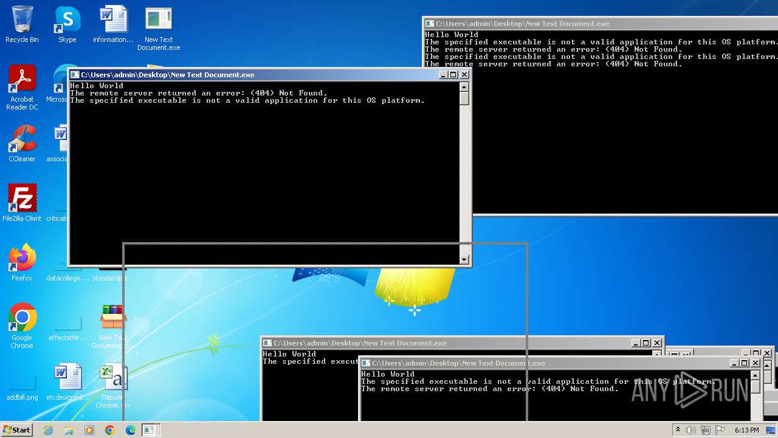The image size is (778, 438).
Task: Open Acrobat Reader DC shortcut
Action: (22, 88)
